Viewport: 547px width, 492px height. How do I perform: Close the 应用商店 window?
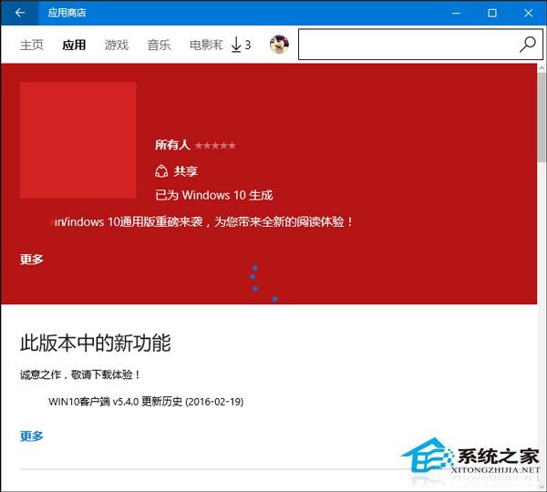coord(528,13)
